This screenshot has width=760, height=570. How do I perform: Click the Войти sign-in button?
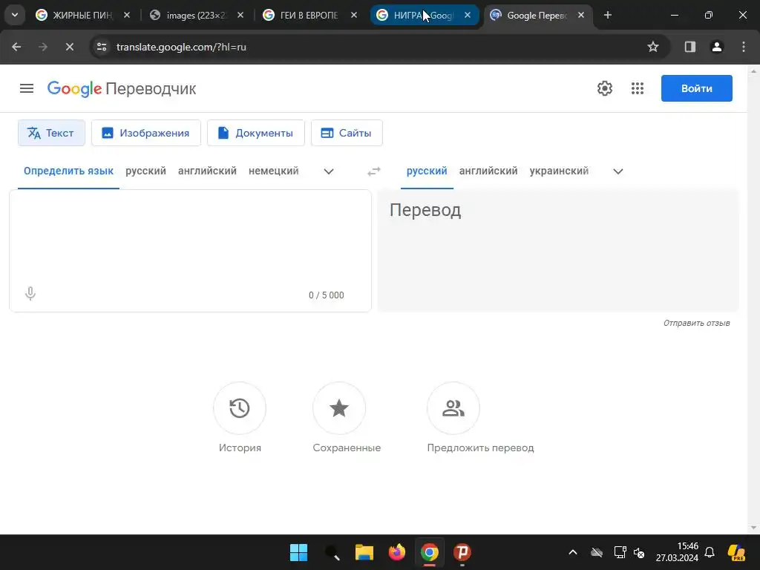pyautogui.click(x=696, y=88)
